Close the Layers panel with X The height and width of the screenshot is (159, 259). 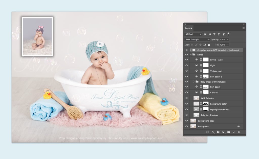click(185, 24)
